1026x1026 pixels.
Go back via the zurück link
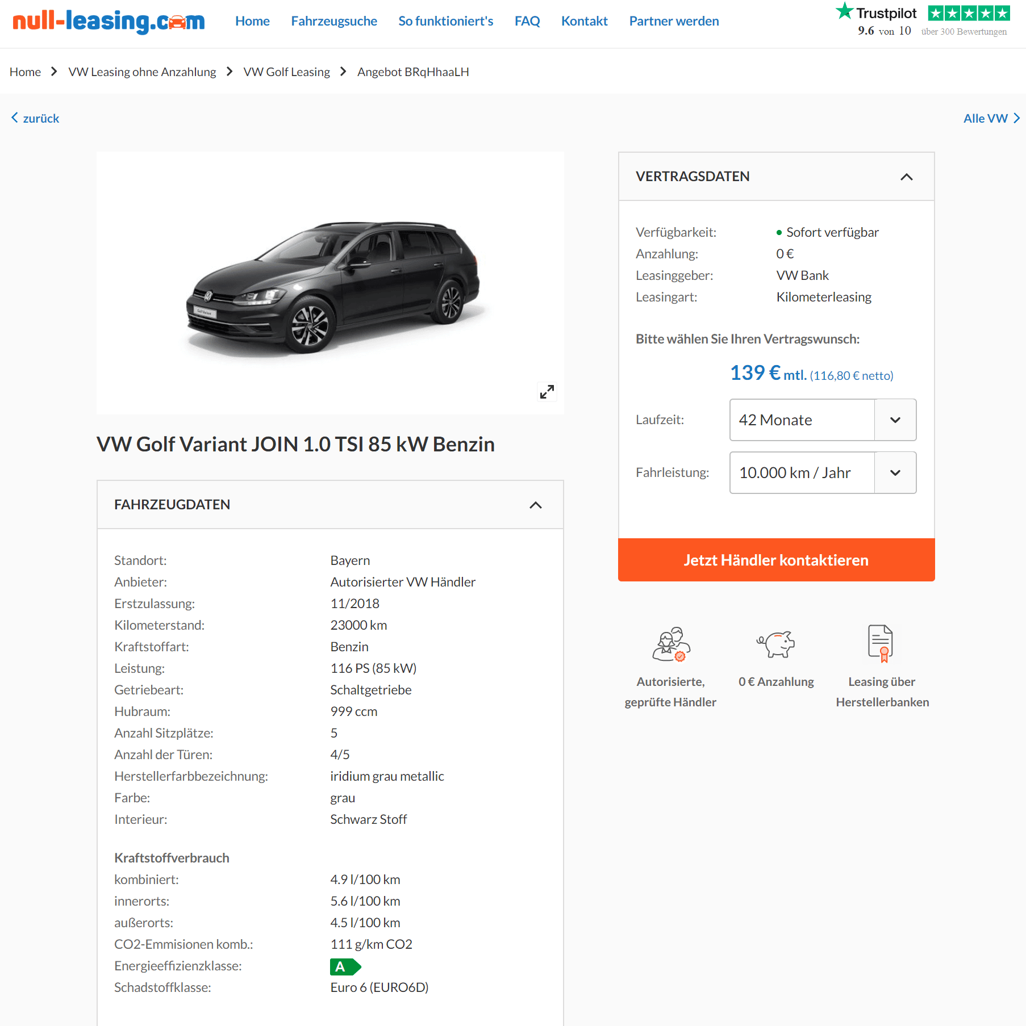click(35, 118)
